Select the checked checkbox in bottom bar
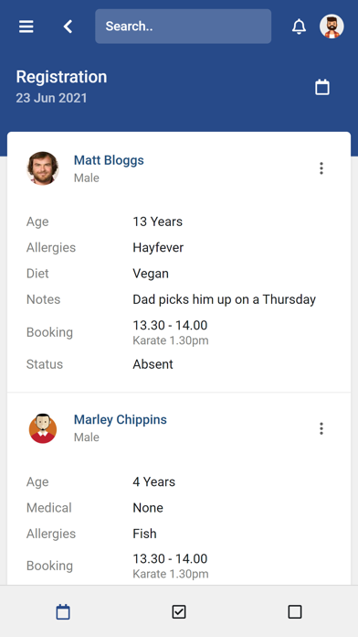 point(179,611)
